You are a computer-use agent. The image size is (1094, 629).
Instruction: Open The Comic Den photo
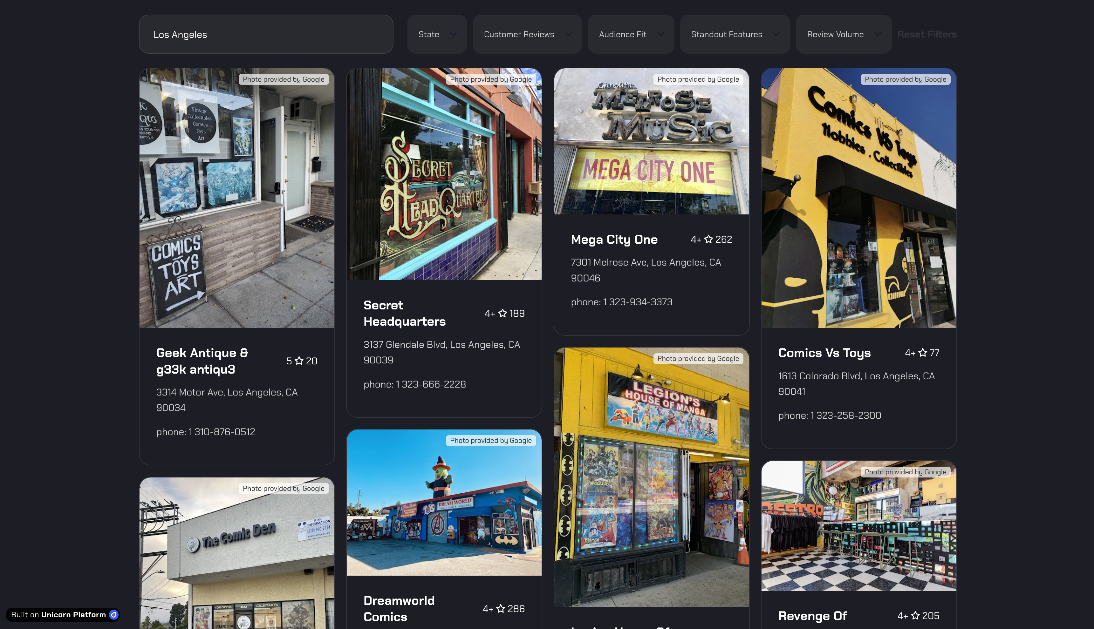point(237,553)
